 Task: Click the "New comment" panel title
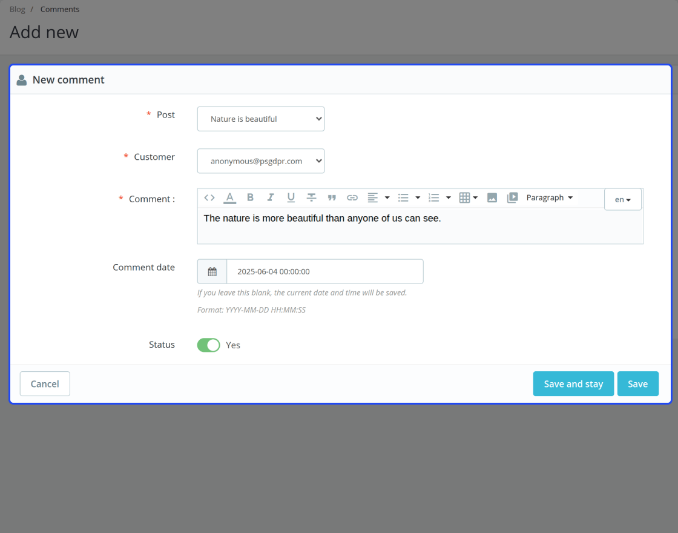[68, 80]
